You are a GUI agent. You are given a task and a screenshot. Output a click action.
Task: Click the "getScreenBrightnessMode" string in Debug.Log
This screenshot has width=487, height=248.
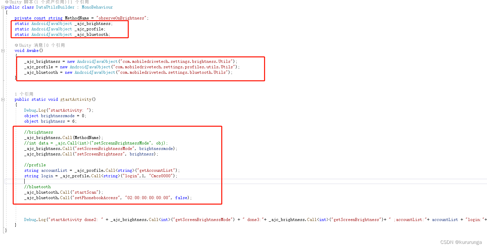click(203, 220)
